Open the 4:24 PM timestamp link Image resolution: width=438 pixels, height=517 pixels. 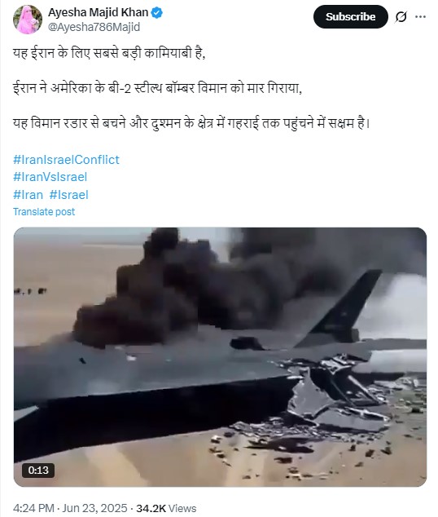tap(33, 508)
